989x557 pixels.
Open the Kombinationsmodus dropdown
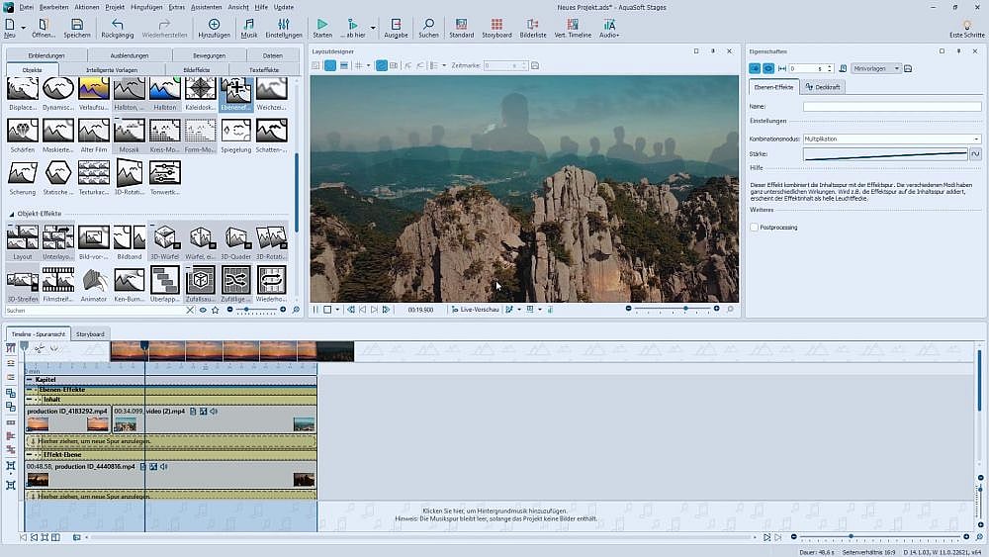click(891, 139)
